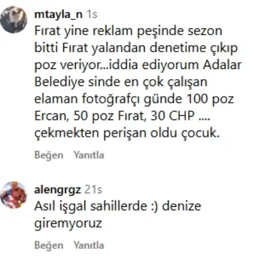Screen dimensions: 253x259
Task: Visit the mtayla_n username link
Action: click(59, 15)
